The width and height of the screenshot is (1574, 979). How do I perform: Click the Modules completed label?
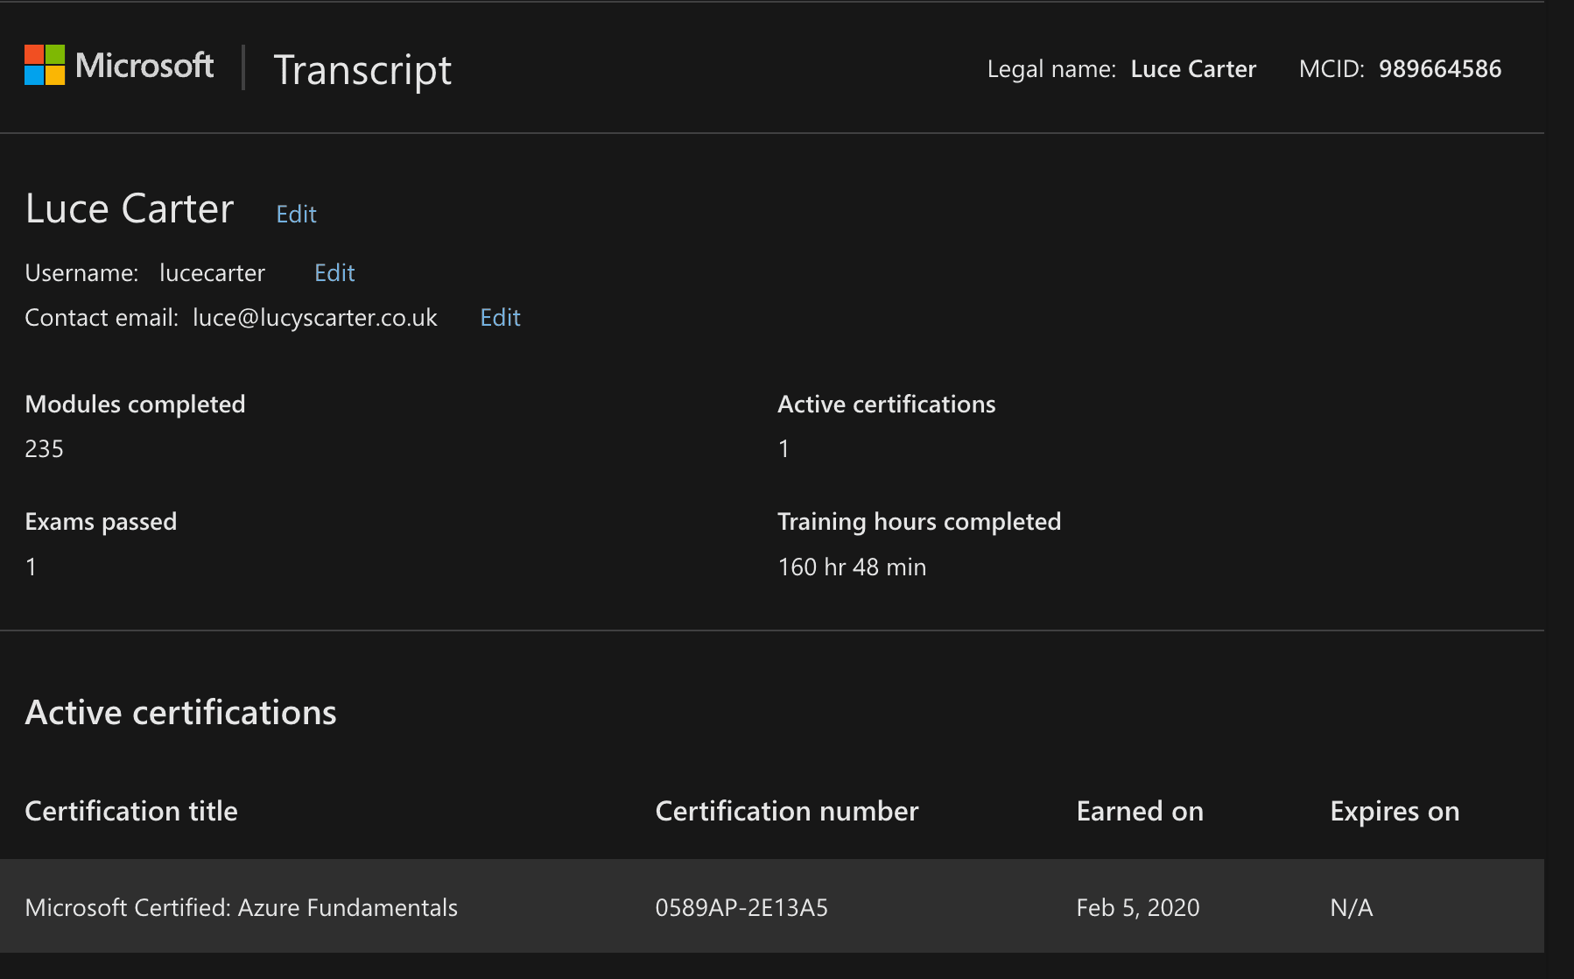point(135,404)
